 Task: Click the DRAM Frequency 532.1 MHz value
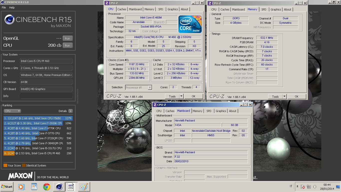tap(267, 38)
